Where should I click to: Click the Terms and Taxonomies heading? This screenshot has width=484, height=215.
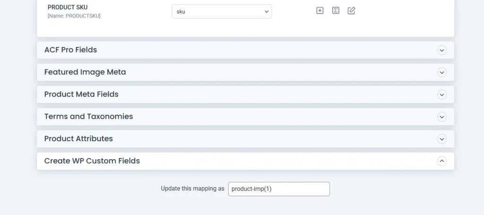pos(88,116)
